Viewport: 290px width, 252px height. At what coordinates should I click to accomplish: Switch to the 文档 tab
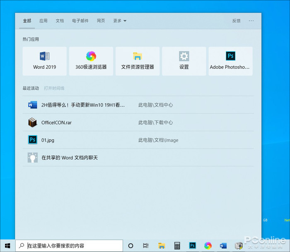click(x=60, y=21)
